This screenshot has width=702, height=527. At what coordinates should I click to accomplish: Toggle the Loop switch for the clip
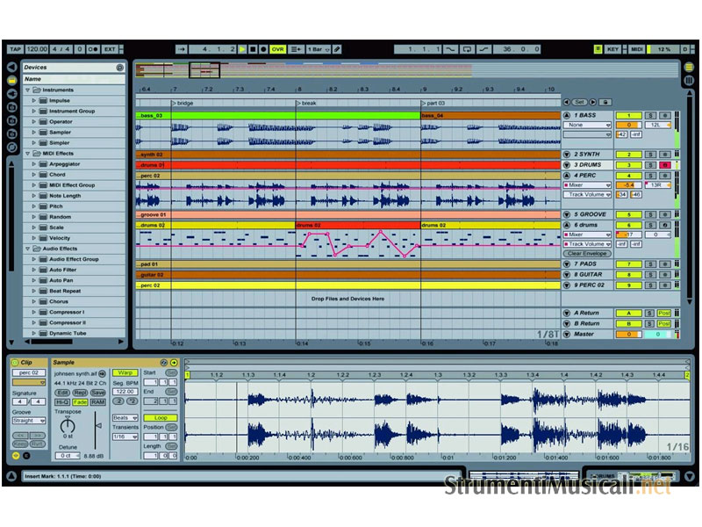tap(159, 417)
